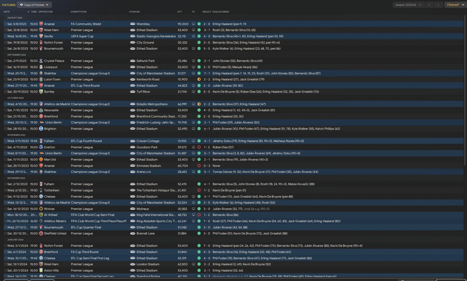Click the TV icon on the Sevilla Super Cup row

point(193,37)
